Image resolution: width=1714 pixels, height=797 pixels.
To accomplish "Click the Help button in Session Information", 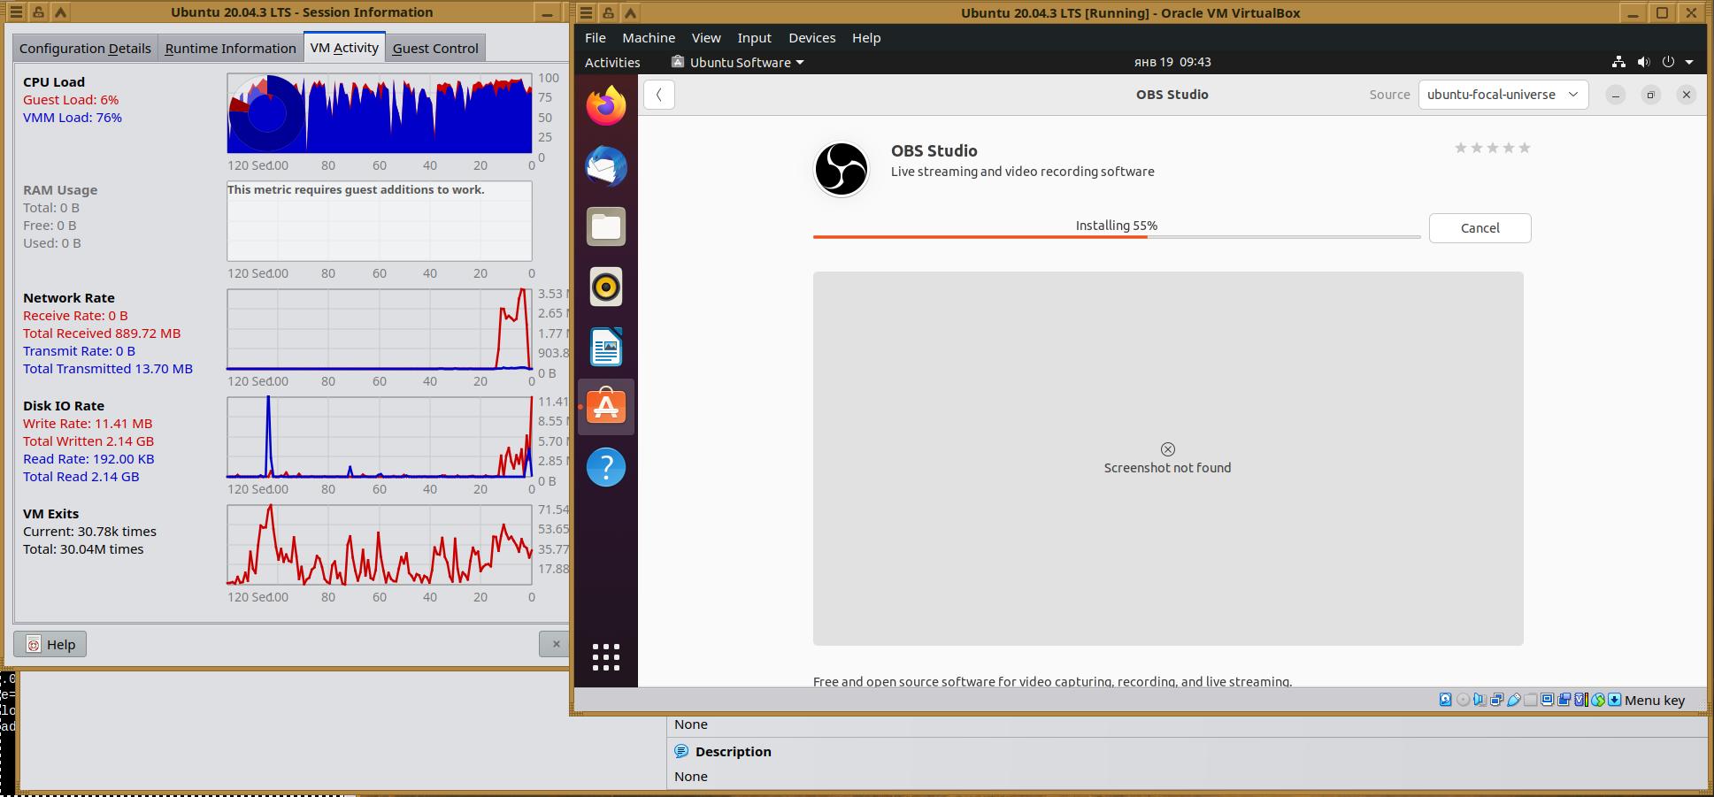I will click(x=50, y=644).
